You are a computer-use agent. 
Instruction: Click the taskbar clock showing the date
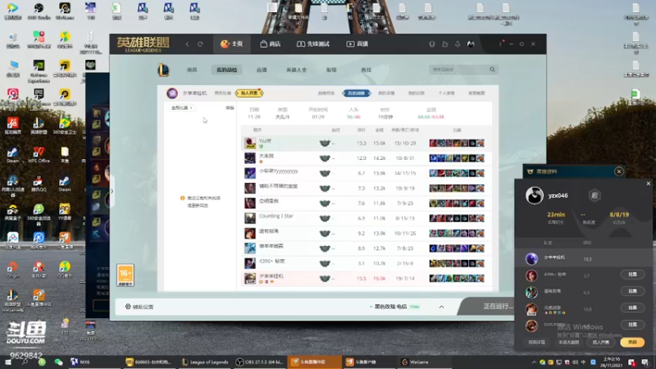point(611,362)
